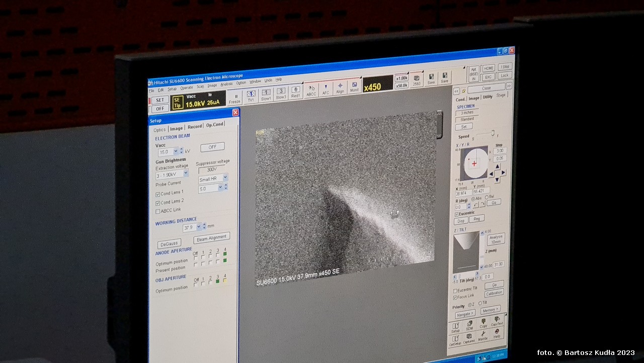Toggle Cond Lens 2 checkbox
Screen dimensions: 644x363
click(158, 202)
